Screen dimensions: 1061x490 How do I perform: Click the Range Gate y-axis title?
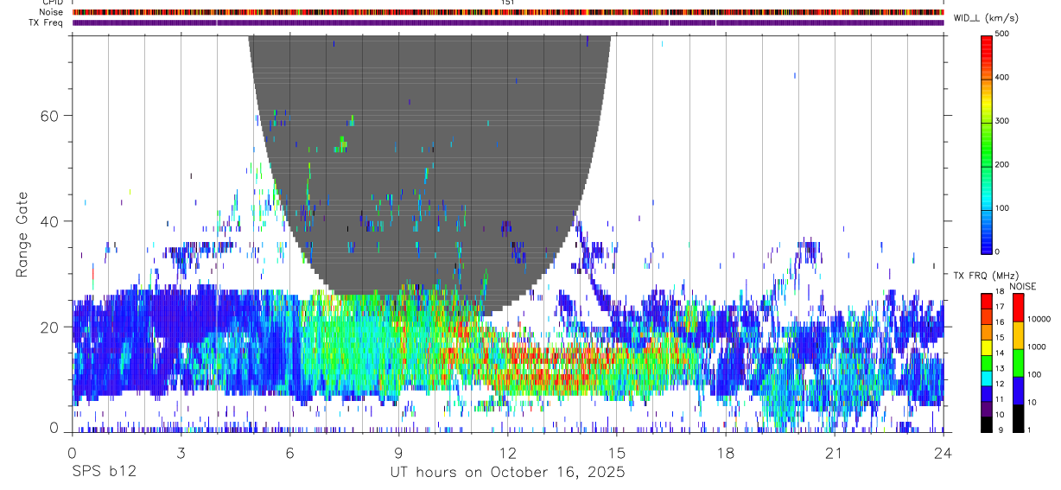[24, 235]
